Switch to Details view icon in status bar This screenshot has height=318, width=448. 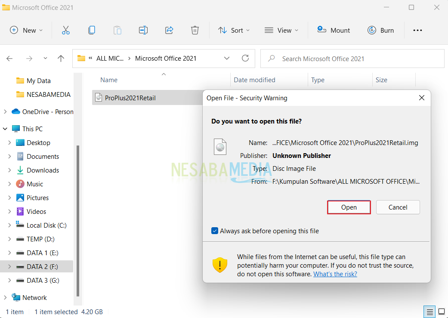point(430,312)
